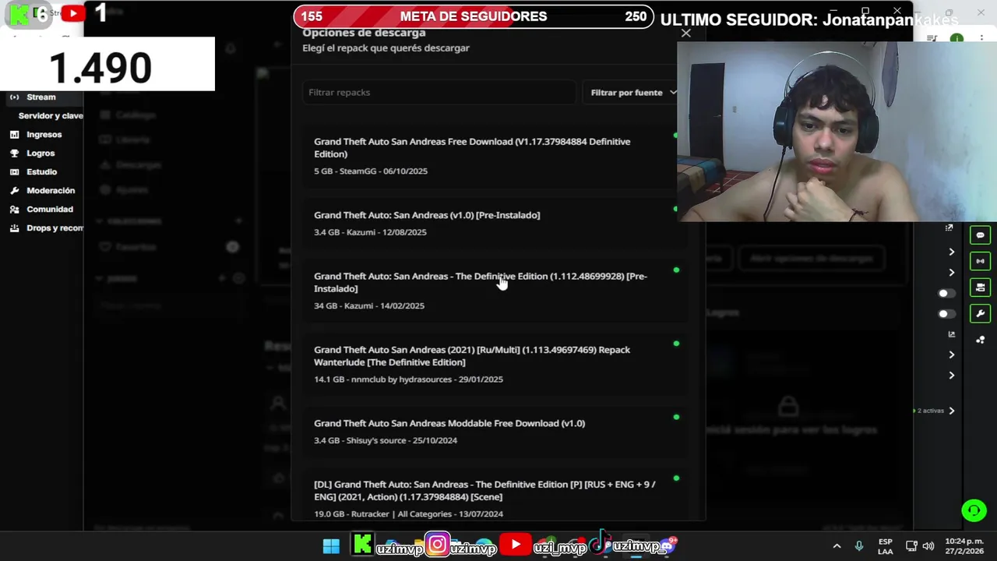Image resolution: width=997 pixels, height=561 pixels.
Task: Click the Abrir opciones de descarga button behind dialog
Action: [x=810, y=259]
